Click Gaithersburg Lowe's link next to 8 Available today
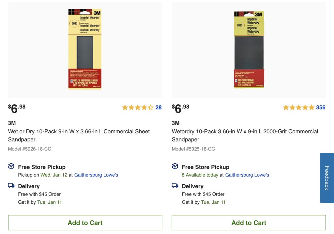The width and height of the screenshot is (334, 234). click(247, 175)
